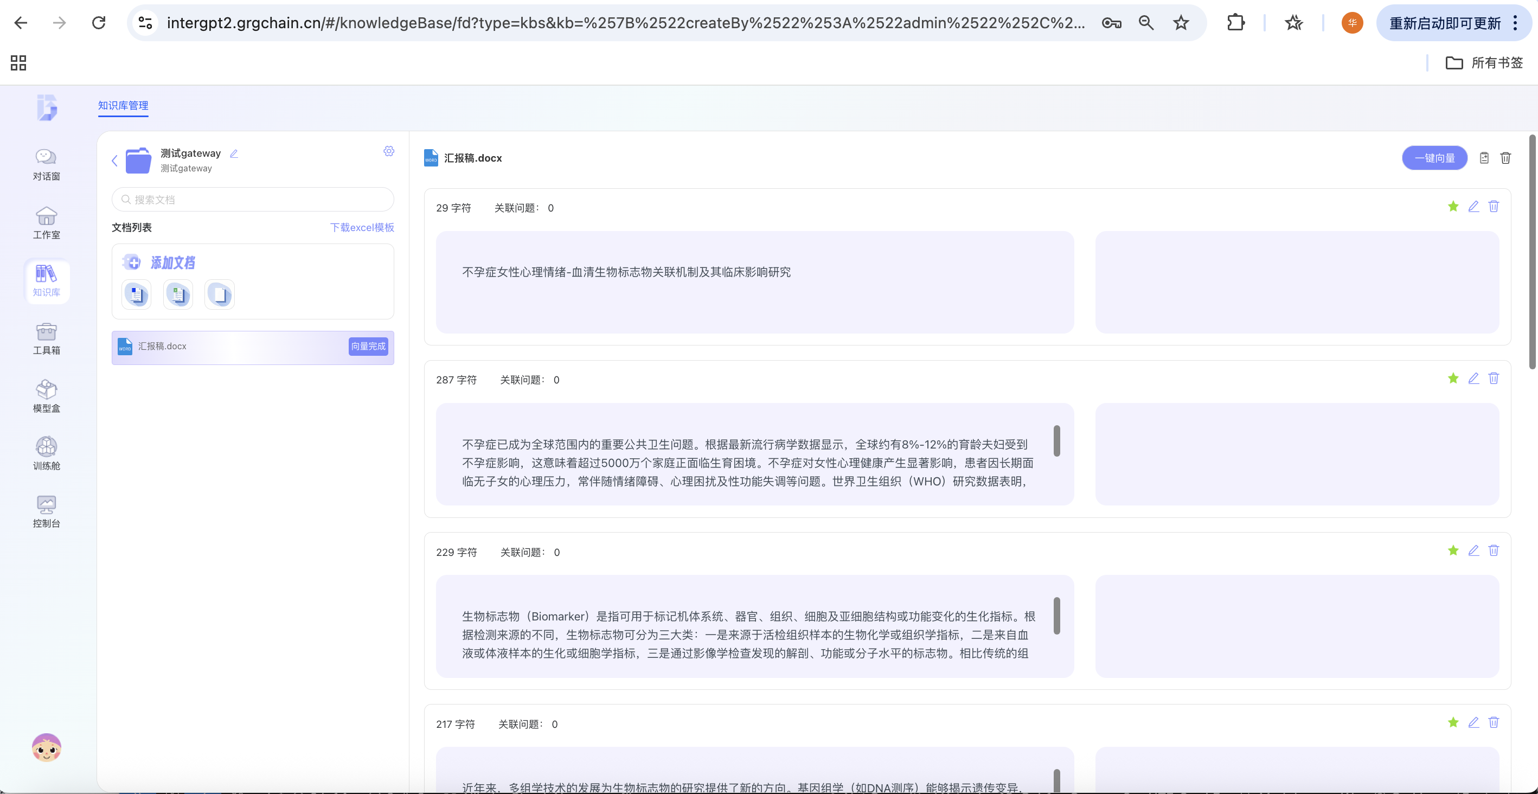Edit the 287 字符 chunk

coord(1473,379)
